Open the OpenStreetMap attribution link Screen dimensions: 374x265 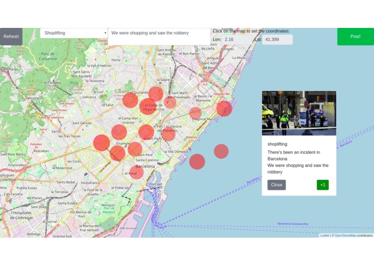(x=345, y=235)
